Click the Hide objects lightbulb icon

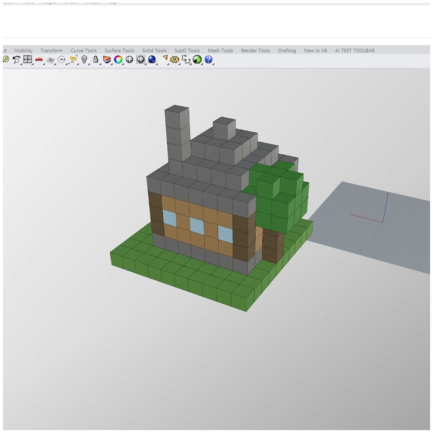(84, 60)
